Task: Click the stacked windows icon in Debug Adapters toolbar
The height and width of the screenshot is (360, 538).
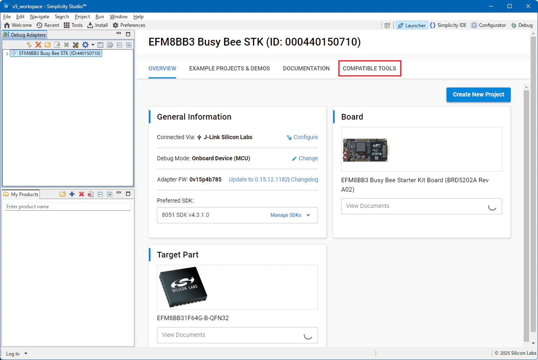Action: 110,45
